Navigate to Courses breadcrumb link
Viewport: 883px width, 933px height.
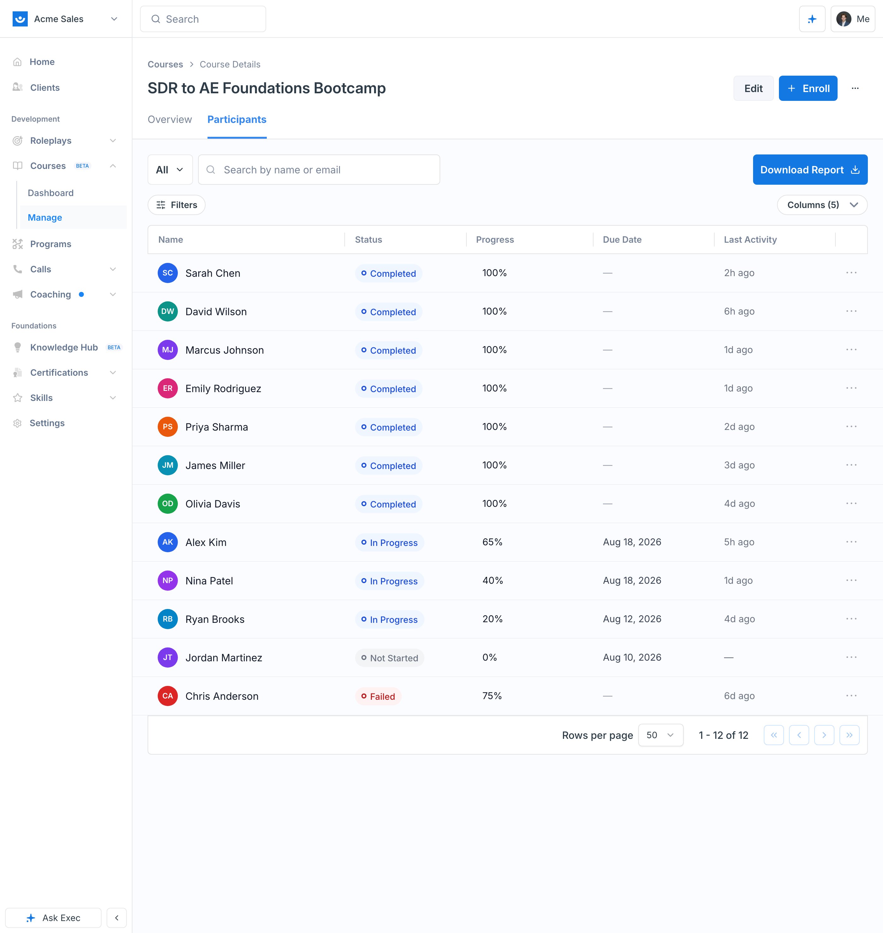(x=165, y=64)
